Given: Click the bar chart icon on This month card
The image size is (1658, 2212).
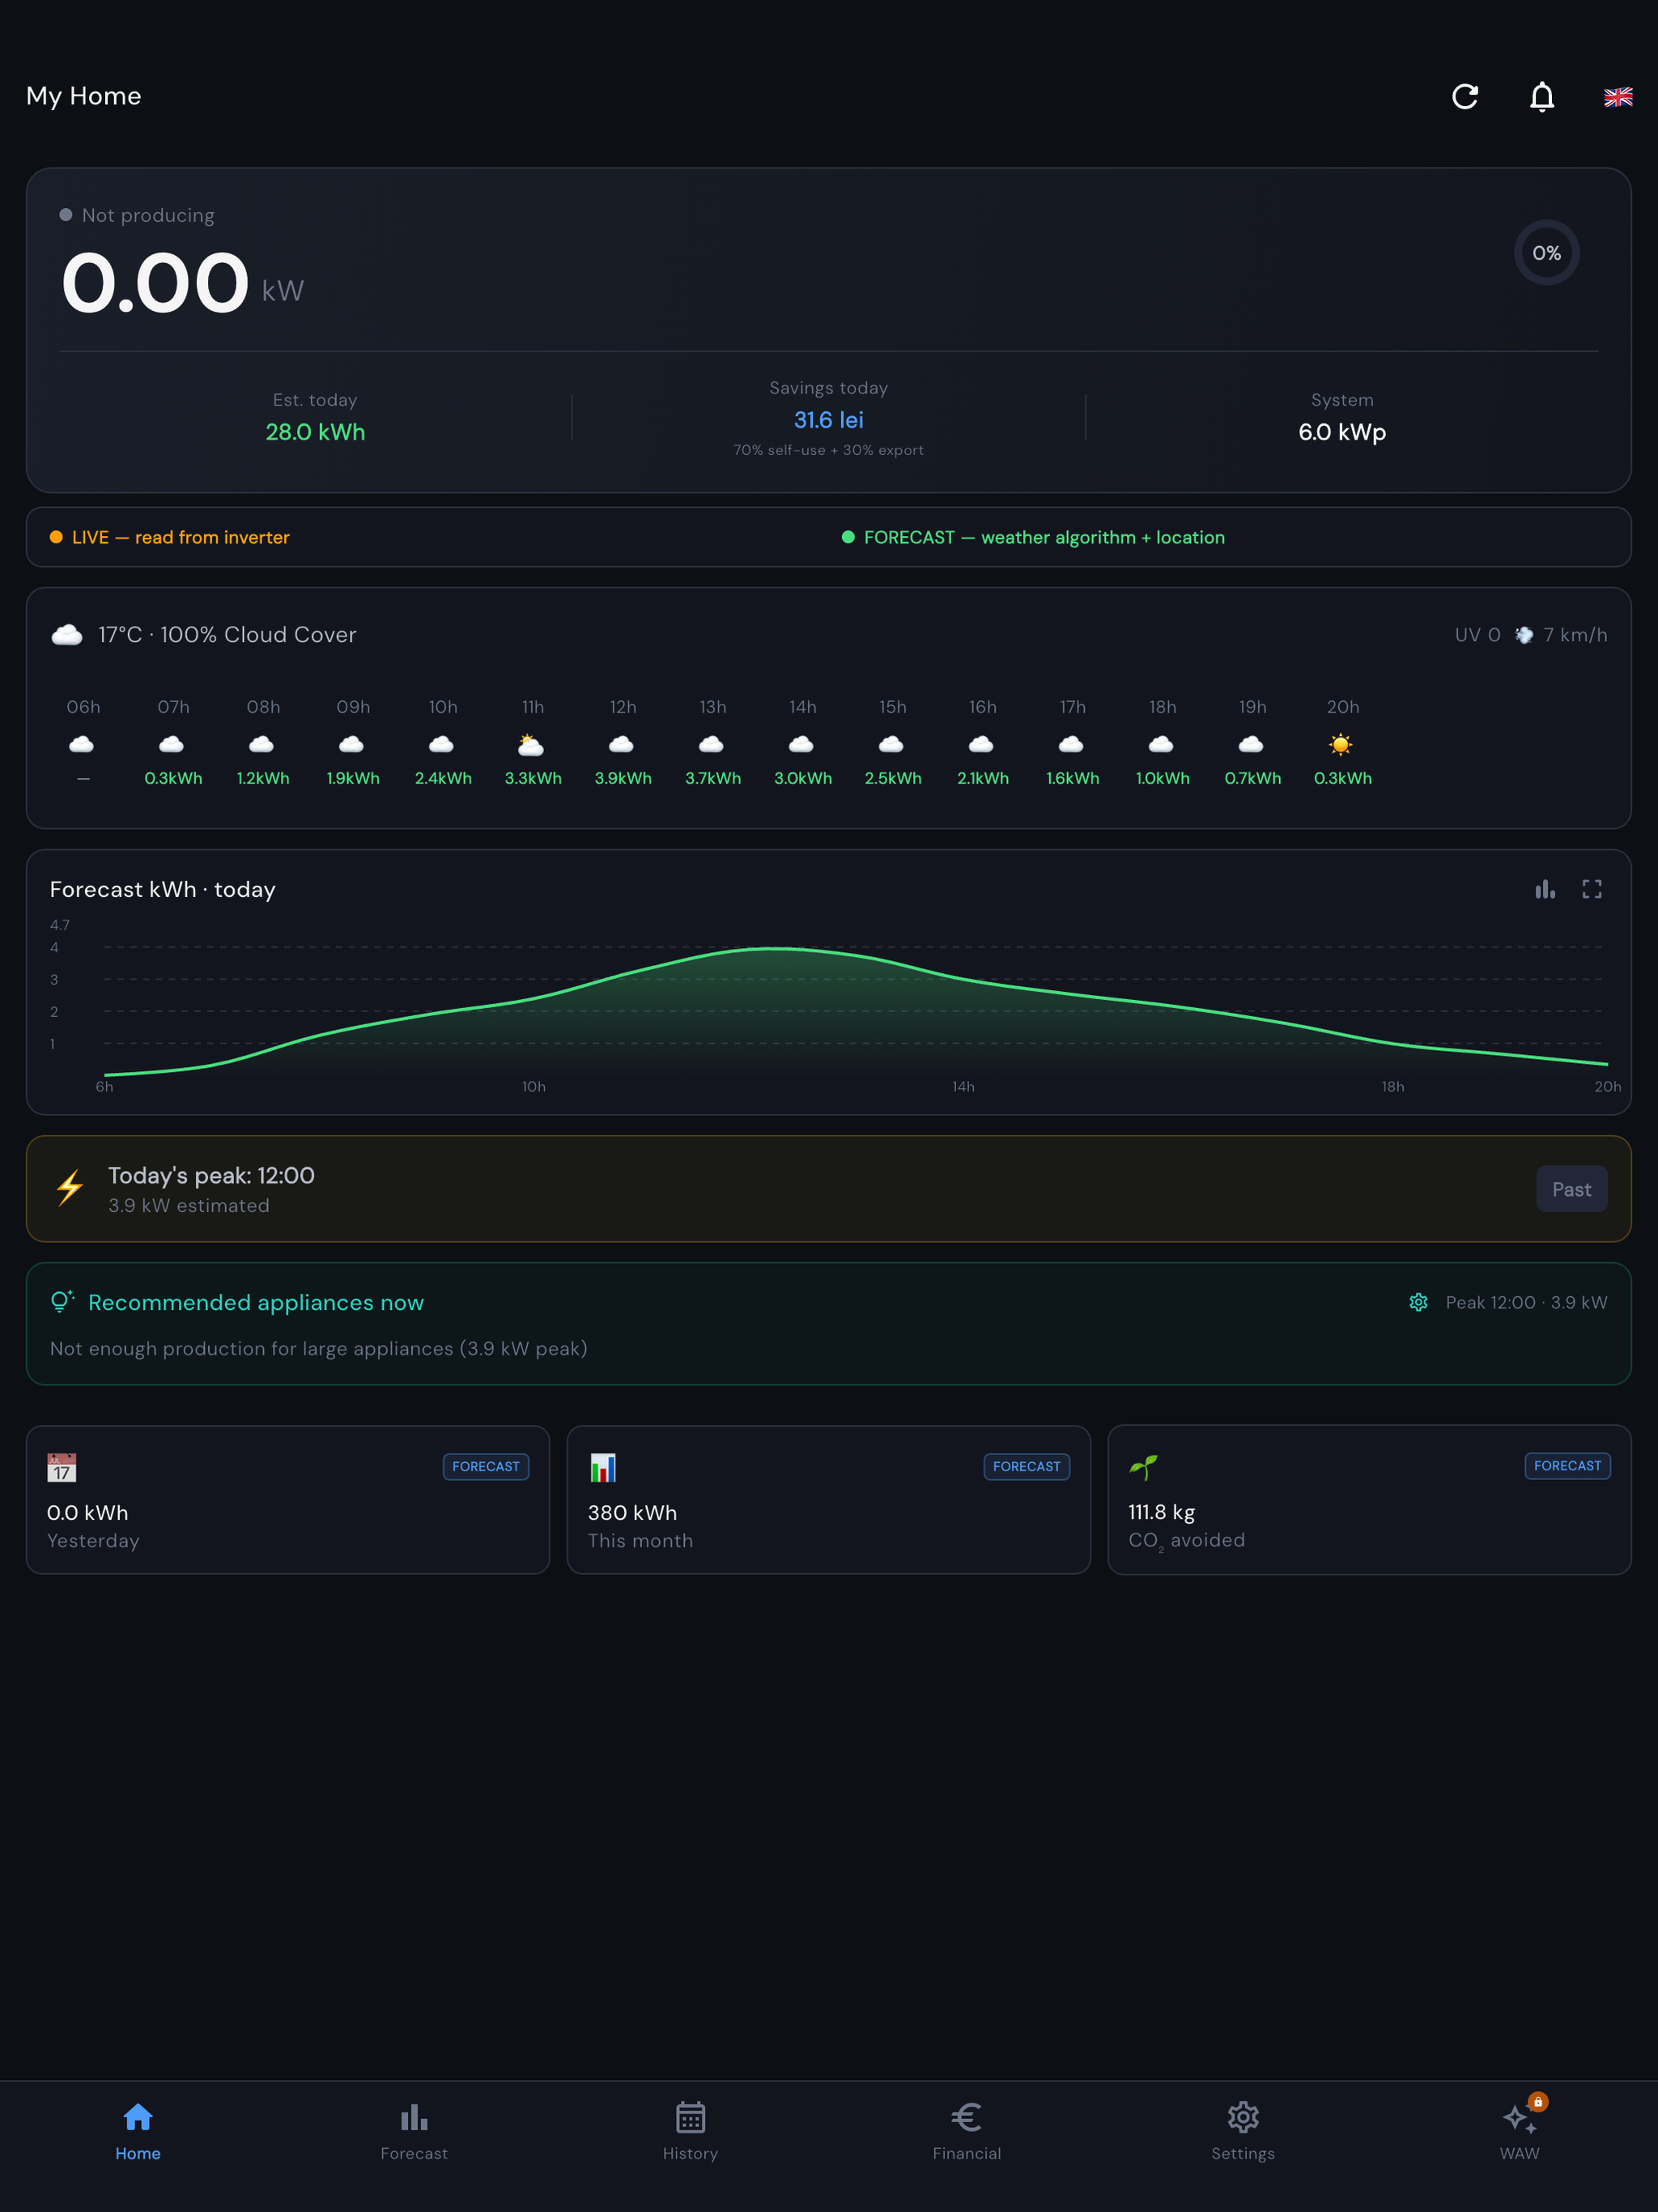Looking at the screenshot, I should tap(603, 1467).
